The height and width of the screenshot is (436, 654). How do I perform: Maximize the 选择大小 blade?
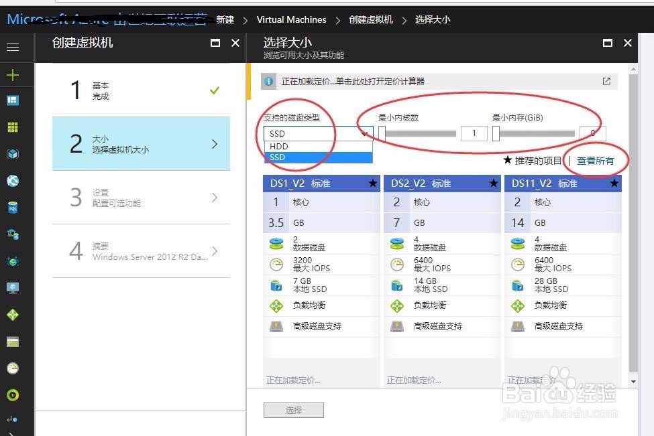[x=608, y=43]
